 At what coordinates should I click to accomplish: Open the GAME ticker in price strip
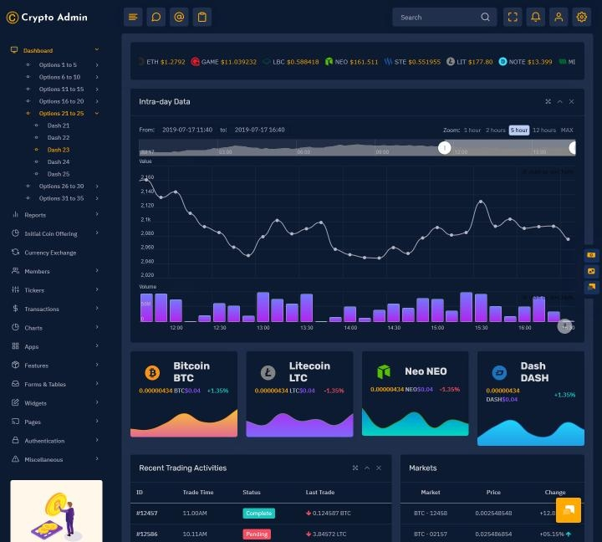tap(224, 62)
